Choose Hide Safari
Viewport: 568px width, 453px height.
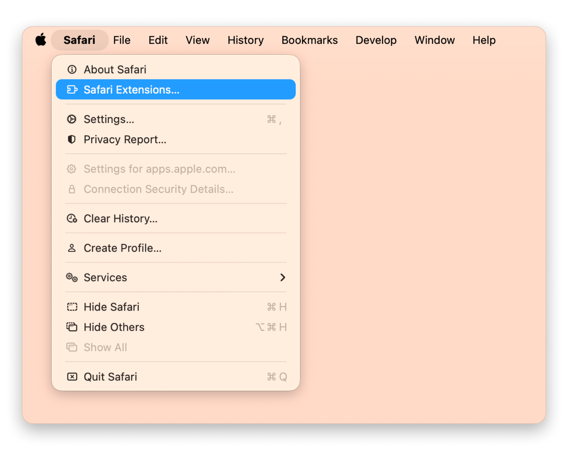[175, 307]
